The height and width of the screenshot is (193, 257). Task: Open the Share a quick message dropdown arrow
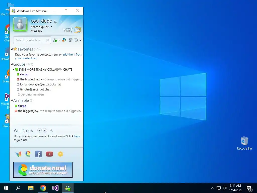(52, 27)
